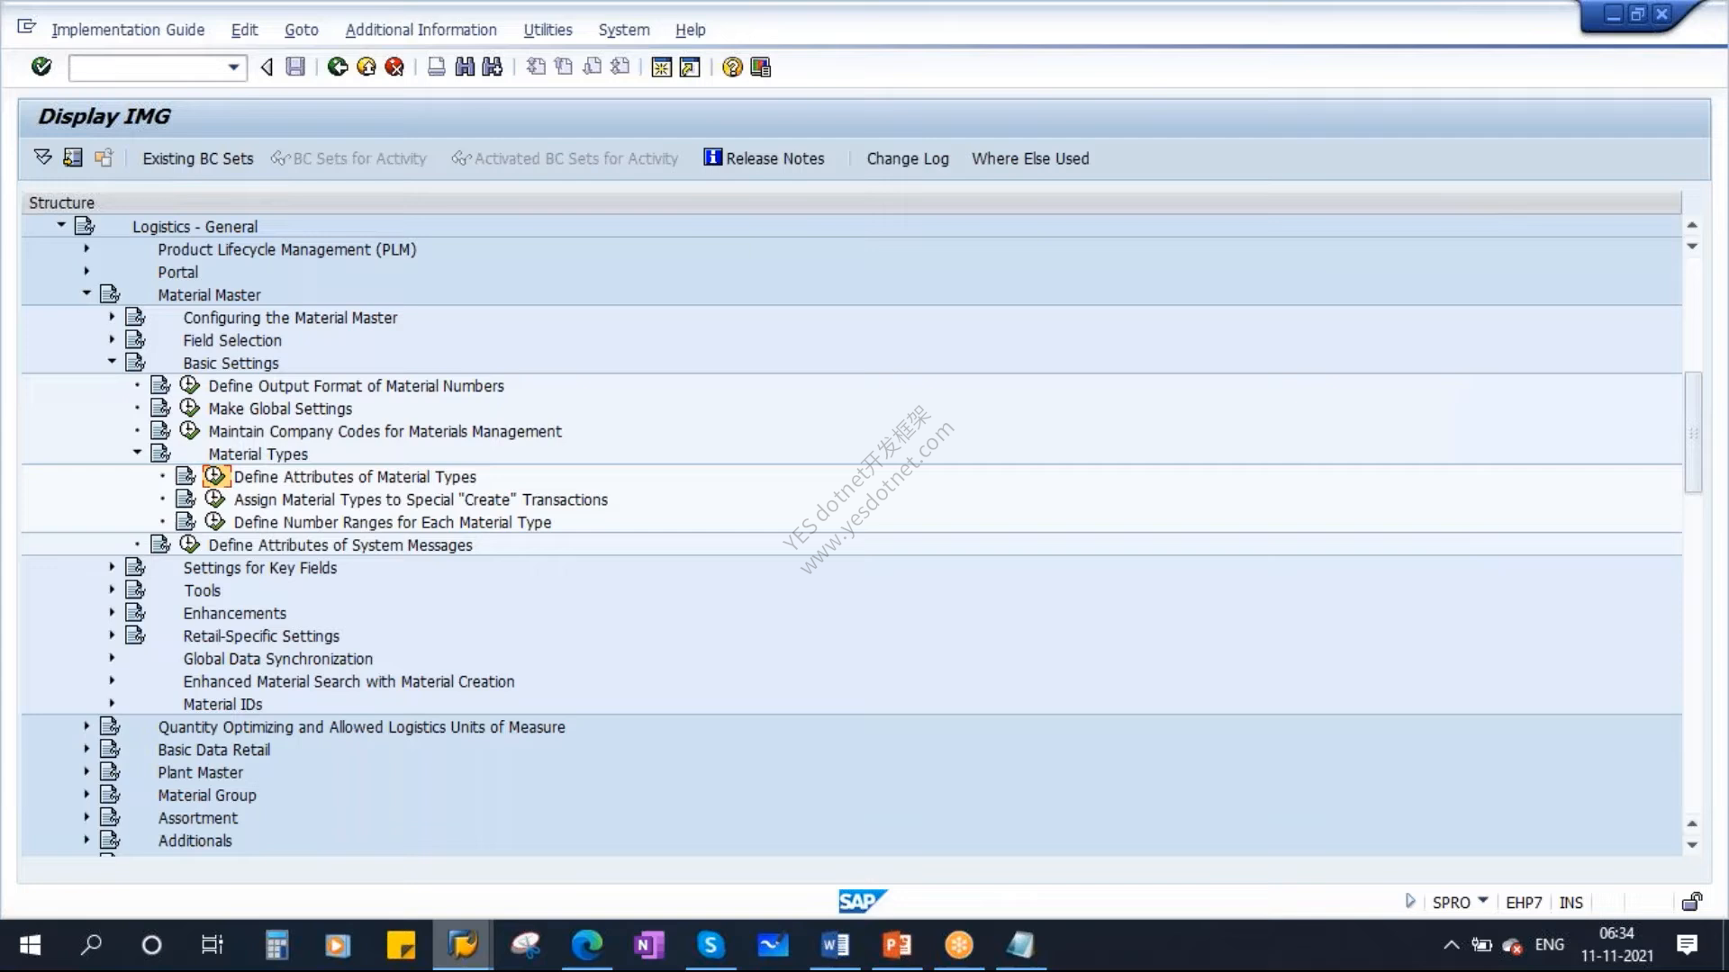The image size is (1729, 972).
Task: Click the red Cancel icon
Action: point(394,67)
